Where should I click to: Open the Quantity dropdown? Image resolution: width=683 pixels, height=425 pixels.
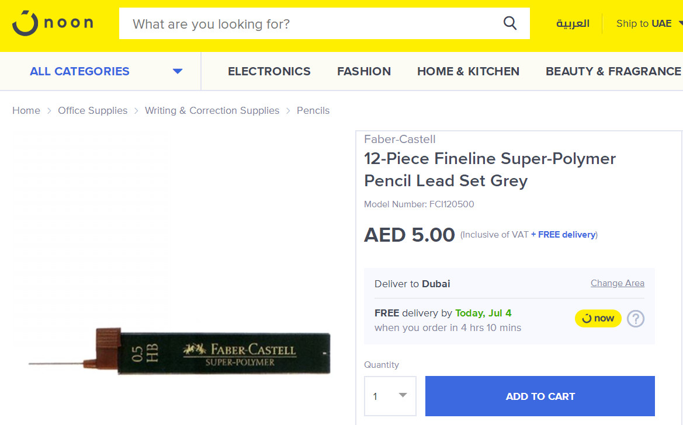coord(390,396)
